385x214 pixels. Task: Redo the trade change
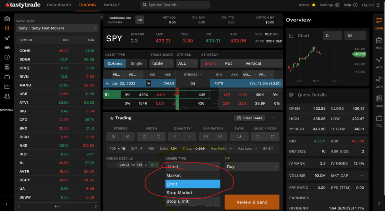click(272, 136)
